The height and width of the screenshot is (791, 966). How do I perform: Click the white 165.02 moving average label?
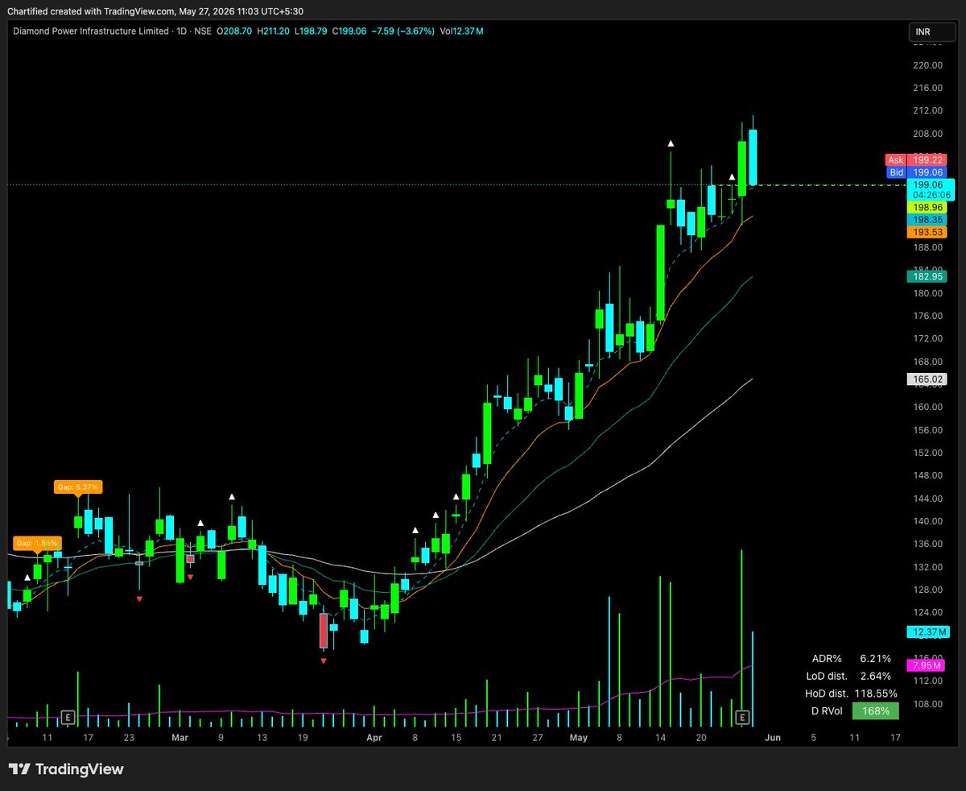click(928, 379)
